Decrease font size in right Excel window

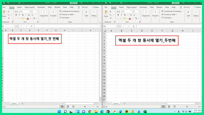pos(134,15)
